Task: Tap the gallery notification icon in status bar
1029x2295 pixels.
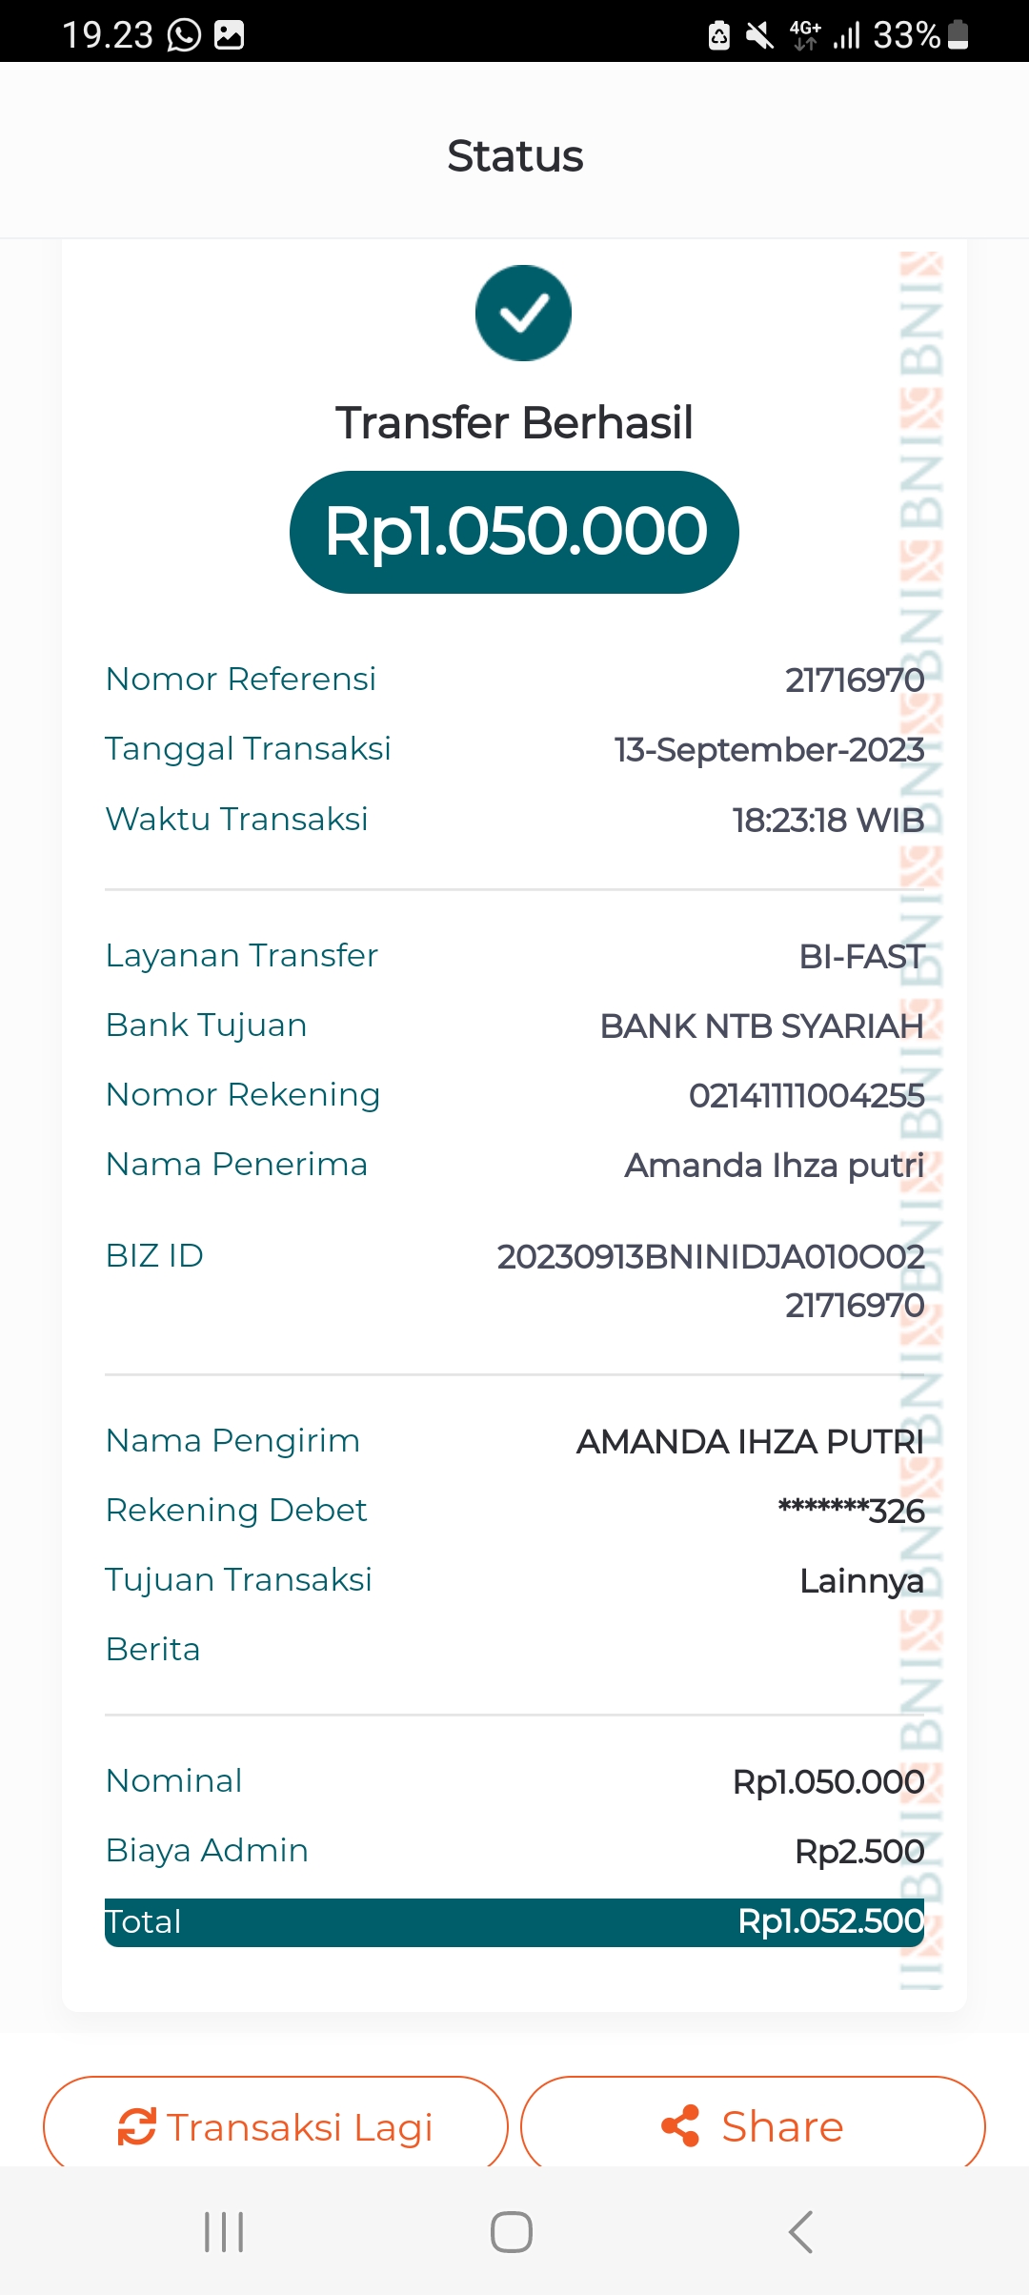Action: coord(229,35)
